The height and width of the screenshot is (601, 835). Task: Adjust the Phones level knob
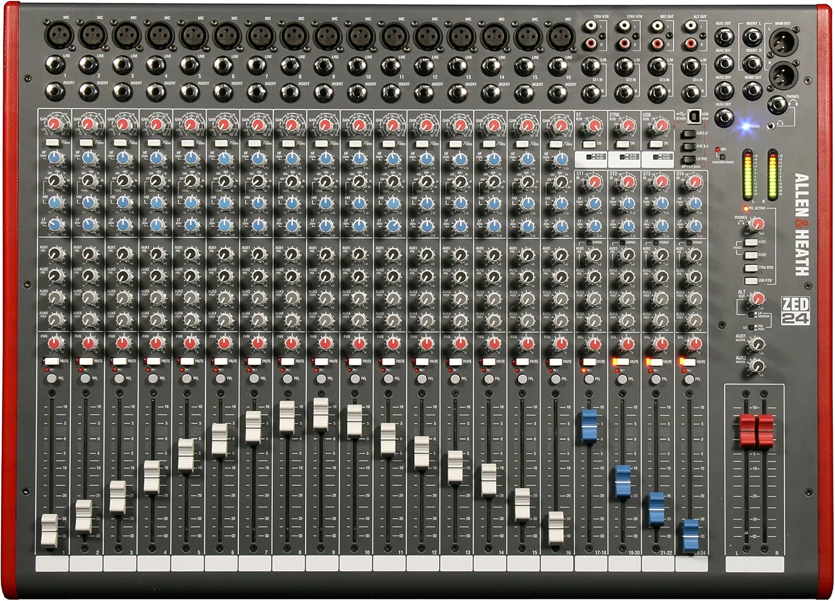758,224
